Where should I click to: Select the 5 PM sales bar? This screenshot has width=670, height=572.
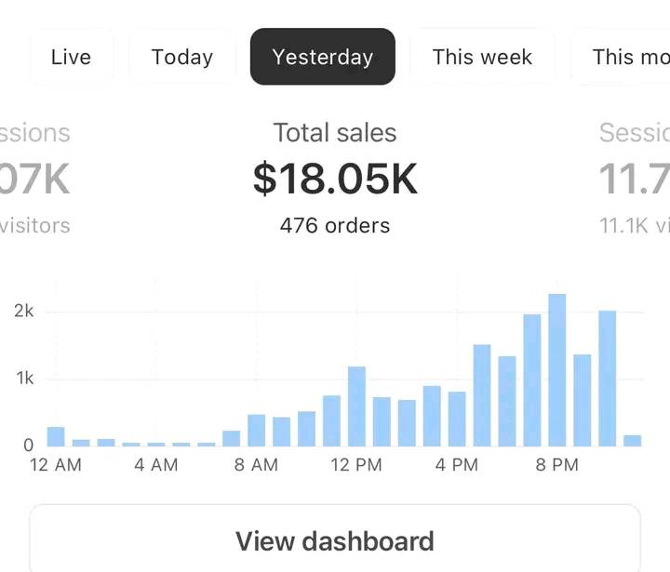coord(482,395)
